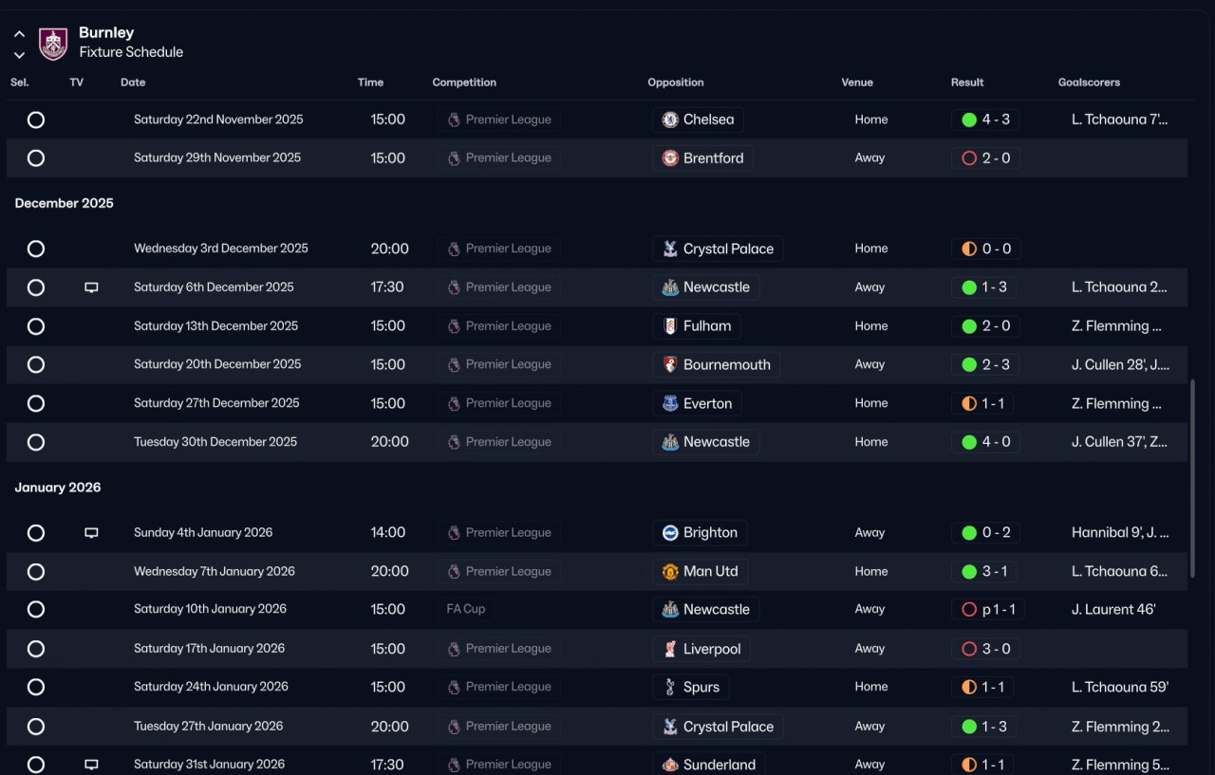This screenshot has height=775, width=1215.
Task: Click the up chevron beside the Burnley badge
Action: coord(19,34)
